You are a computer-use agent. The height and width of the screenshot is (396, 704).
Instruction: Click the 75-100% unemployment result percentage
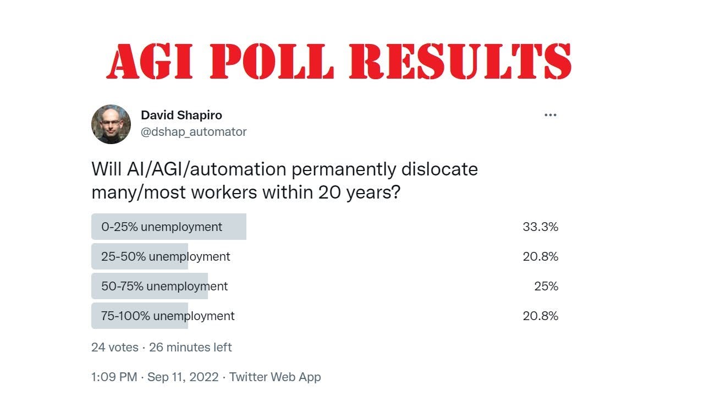[541, 316]
